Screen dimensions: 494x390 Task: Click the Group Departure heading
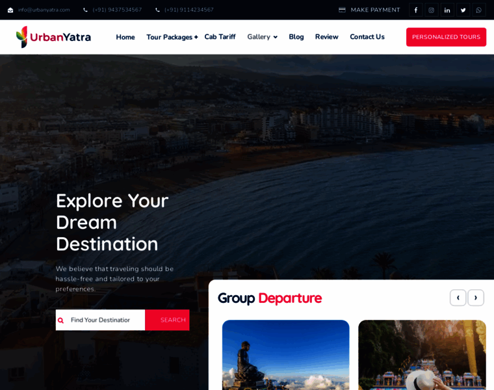coord(270,298)
